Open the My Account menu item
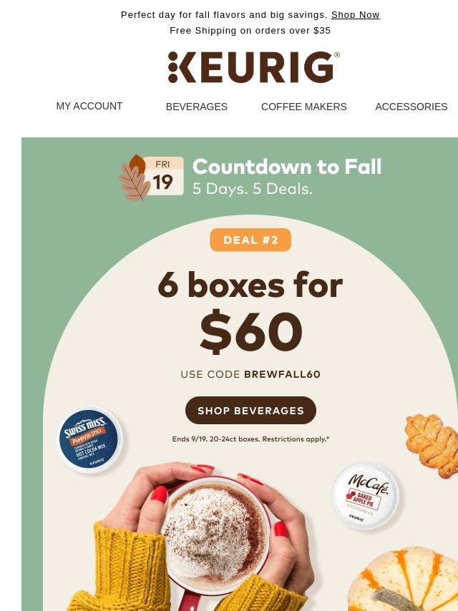This screenshot has height=611, width=458. tap(89, 106)
